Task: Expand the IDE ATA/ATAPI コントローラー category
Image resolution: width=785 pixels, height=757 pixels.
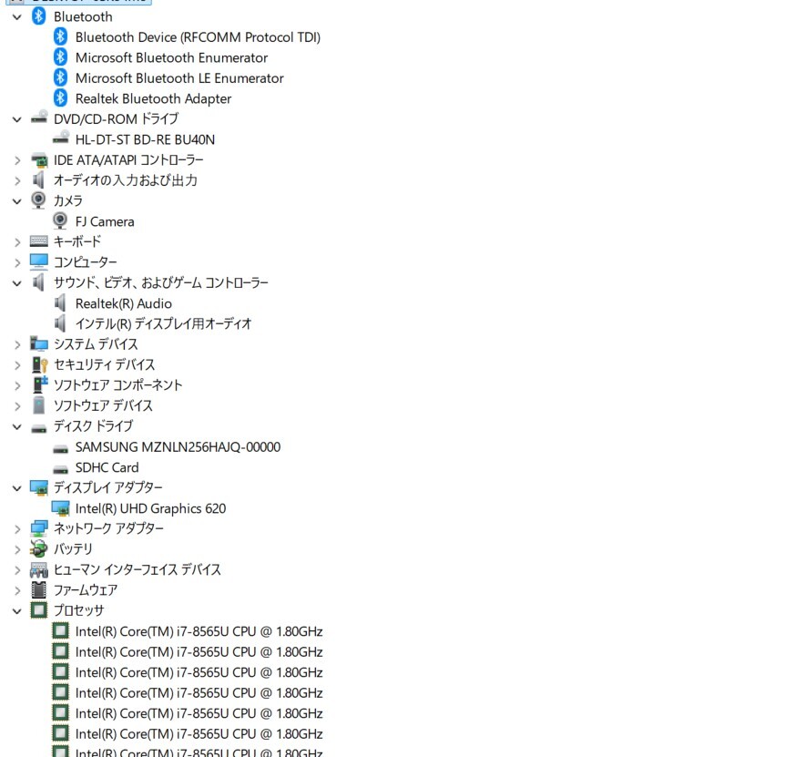Action: [17, 160]
